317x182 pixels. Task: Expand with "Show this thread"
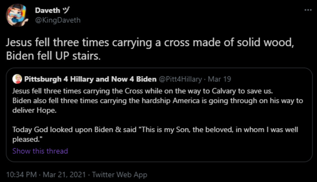tap(40, 151)
